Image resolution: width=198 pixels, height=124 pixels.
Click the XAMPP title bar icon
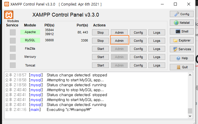(x=7, y=4)
